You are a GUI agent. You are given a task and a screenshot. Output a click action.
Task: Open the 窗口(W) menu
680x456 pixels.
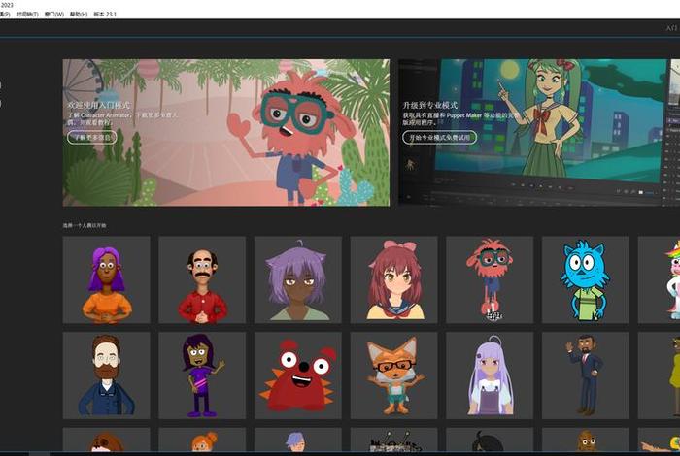coord(54,14)
